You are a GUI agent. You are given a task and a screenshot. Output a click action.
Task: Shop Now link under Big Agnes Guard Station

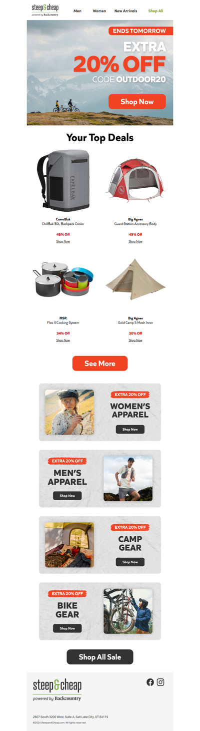click(135, 241)
